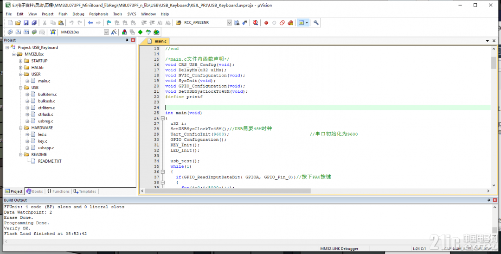Screen dimensions: 501x254
Task: Collapse the MM32L0xx target node
Action: tap(14, 54)
